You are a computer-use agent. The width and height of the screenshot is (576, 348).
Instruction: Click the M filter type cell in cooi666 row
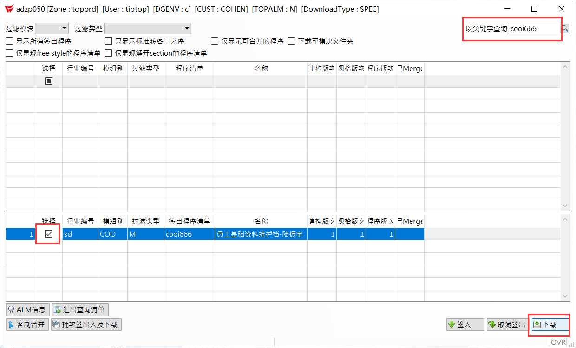[146, 234]
